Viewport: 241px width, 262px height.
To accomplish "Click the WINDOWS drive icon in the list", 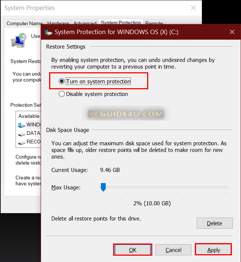I will click(22, 125).
